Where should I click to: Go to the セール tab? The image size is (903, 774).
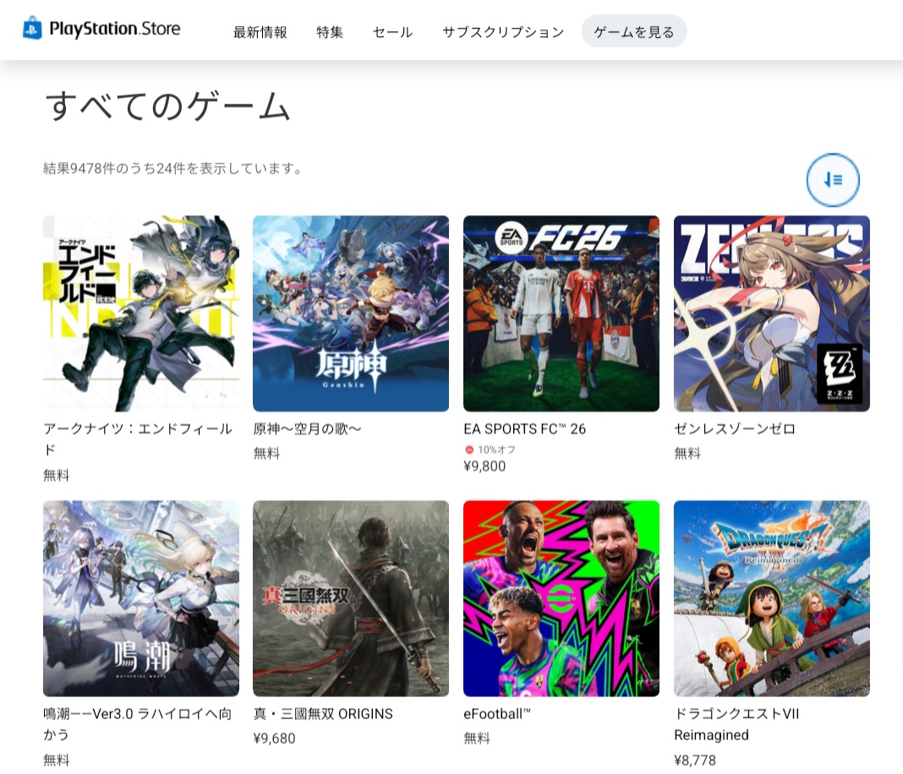click(x=392, y=32)
